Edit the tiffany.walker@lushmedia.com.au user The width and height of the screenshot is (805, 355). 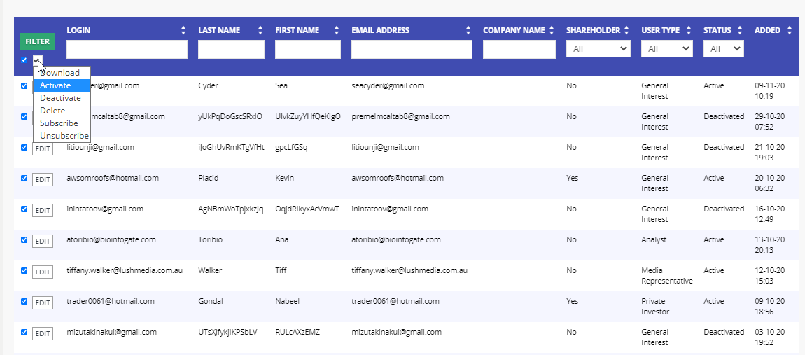coord(43,272)
